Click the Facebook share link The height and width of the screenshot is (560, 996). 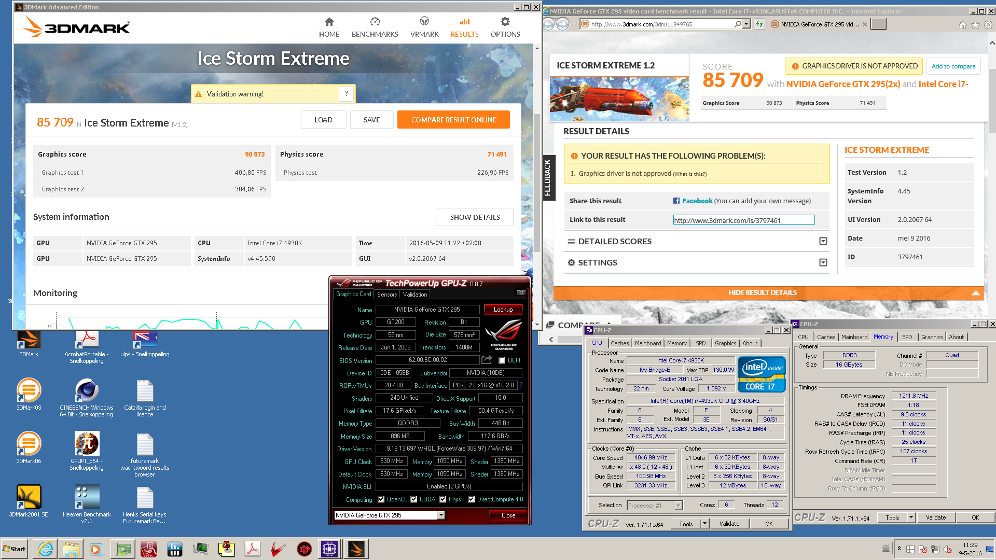(697, 201)
